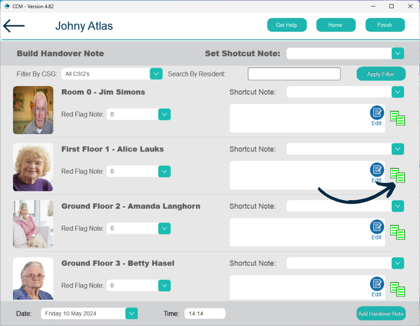Open Shortcut Note dropdown for Amanda Langhorn
The width and height of the screenshot is (420, 326).
coord(398,206)
